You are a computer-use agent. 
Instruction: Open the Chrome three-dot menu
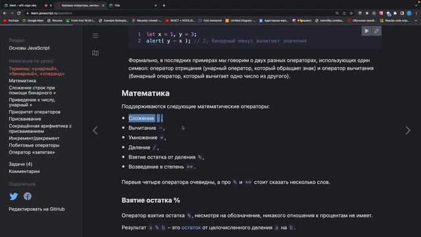click(x=416, y=13)
